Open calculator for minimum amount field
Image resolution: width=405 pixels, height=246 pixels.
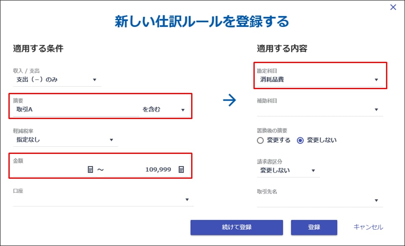coord(90,169)
